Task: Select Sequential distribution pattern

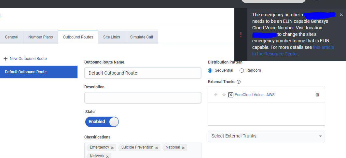Action: coord(210,70)
